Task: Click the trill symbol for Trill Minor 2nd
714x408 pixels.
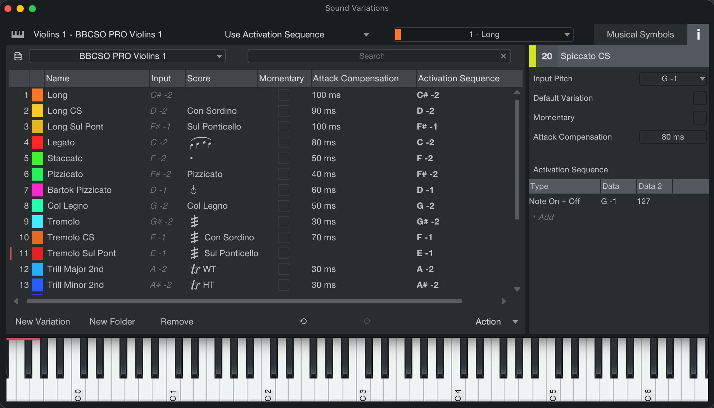Action: tap(195, 285)
